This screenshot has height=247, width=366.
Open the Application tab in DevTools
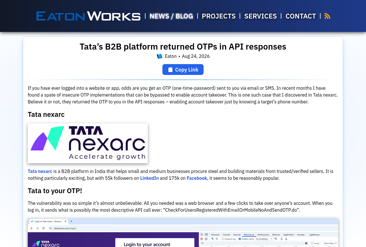[289, 234]
